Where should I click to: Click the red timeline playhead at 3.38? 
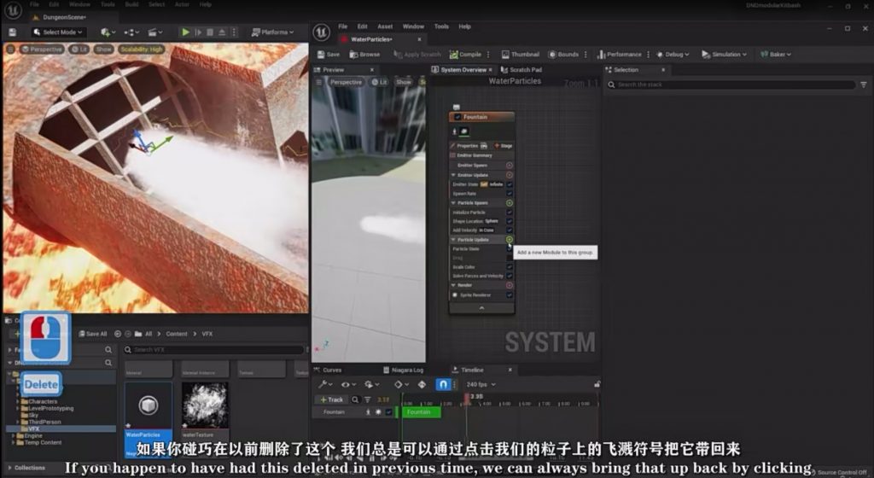467,397
